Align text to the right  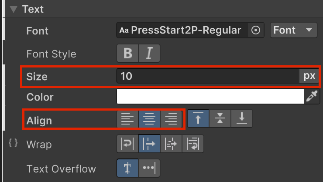tap(171, 119)
